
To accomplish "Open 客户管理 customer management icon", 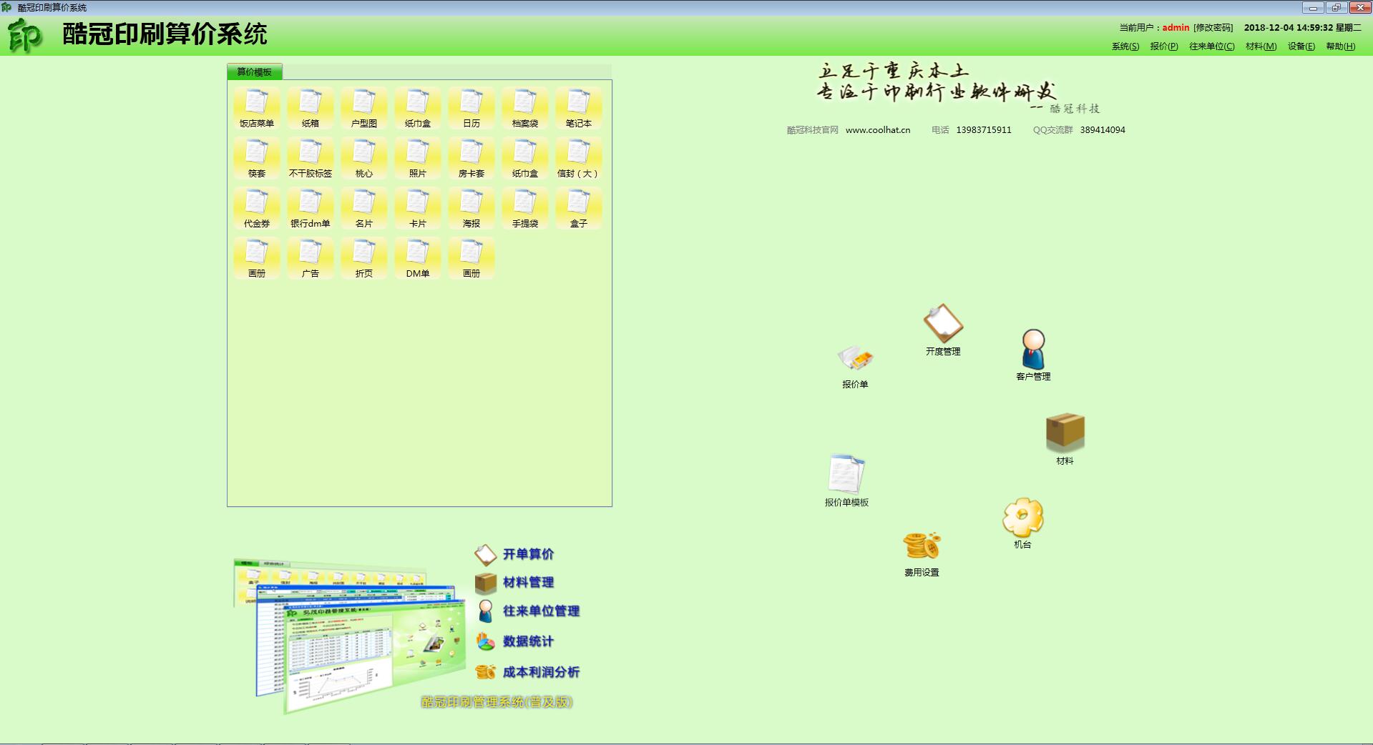I will [x=1033, y=355].
